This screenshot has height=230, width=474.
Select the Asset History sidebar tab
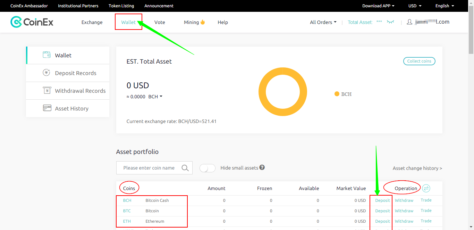click(x=68, y=108)
